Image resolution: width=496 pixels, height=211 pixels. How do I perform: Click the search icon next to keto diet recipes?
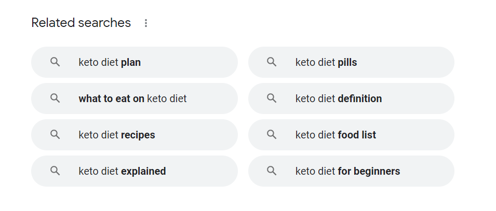tap(55, 135)
